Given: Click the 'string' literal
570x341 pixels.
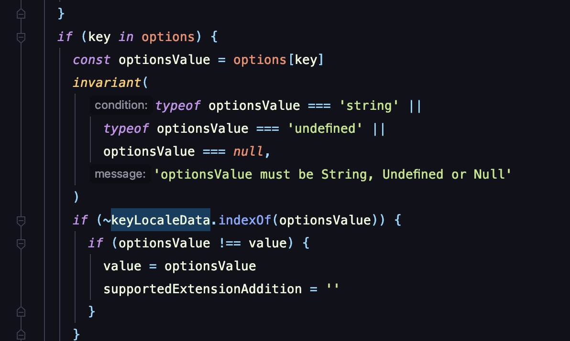Looking at the screenshot, I should point(369,106).
